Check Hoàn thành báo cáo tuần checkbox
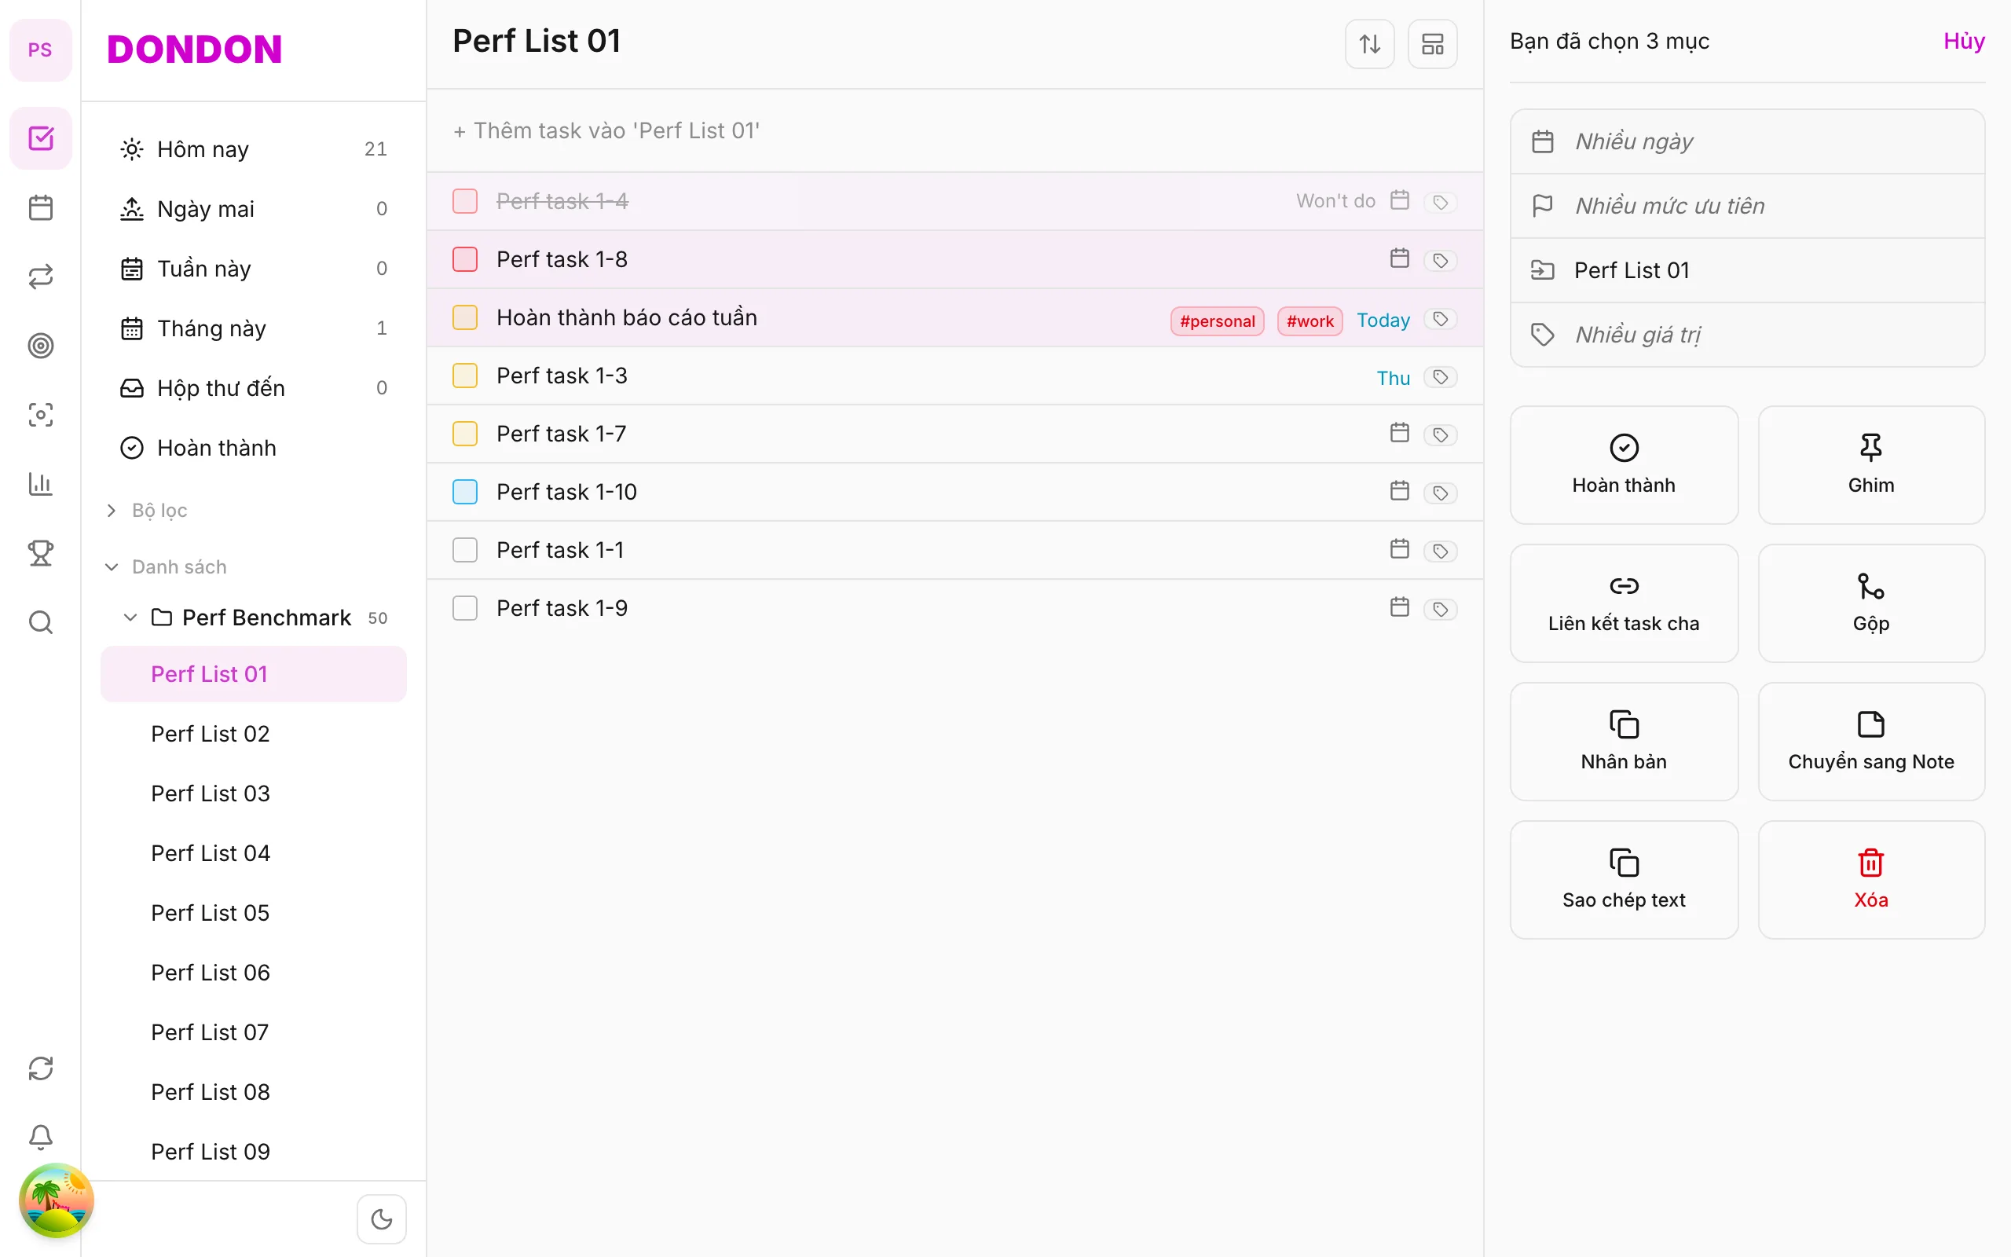 pos(464,317)
